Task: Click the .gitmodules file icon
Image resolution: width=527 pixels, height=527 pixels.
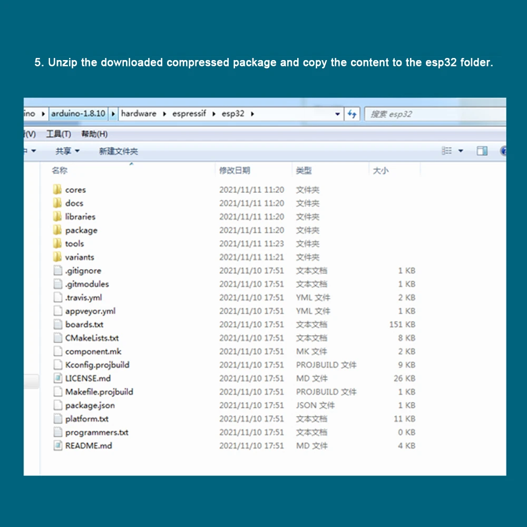Action: click(58, 284)
